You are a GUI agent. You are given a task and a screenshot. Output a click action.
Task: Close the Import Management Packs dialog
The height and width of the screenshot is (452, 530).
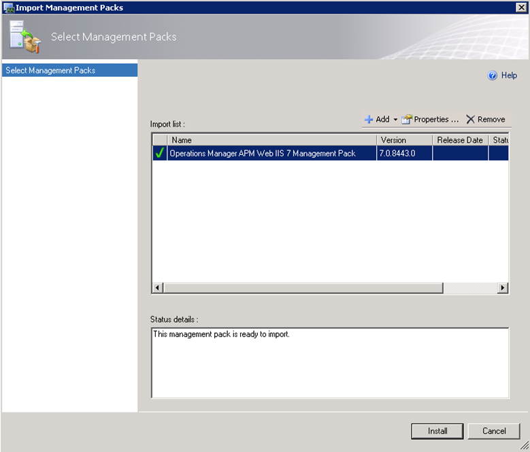[521, 7]
